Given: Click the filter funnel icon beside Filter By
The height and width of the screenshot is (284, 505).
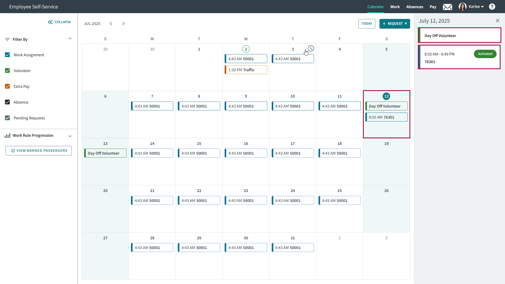Looking at the screenshot, I should pos(7,39).
